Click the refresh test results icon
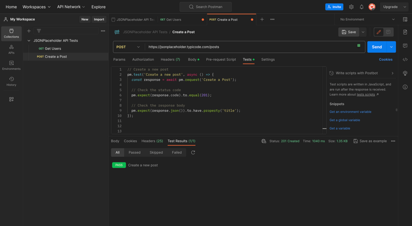The height and width of the screenshot is (226, 412). [193, 153]
